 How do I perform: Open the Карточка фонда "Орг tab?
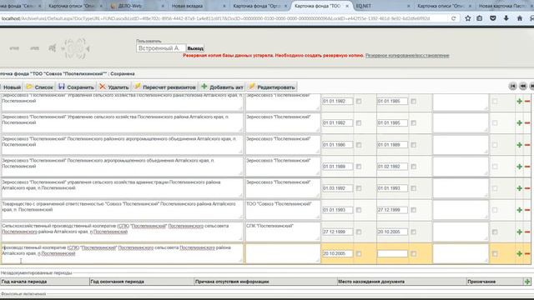pyautogui.click(x=259, y=6)
